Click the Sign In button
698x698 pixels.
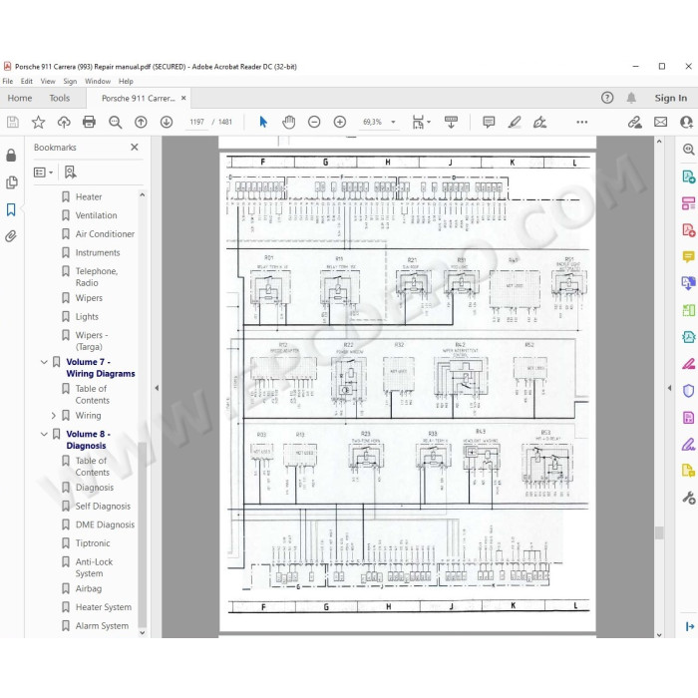tap(670, 98)
